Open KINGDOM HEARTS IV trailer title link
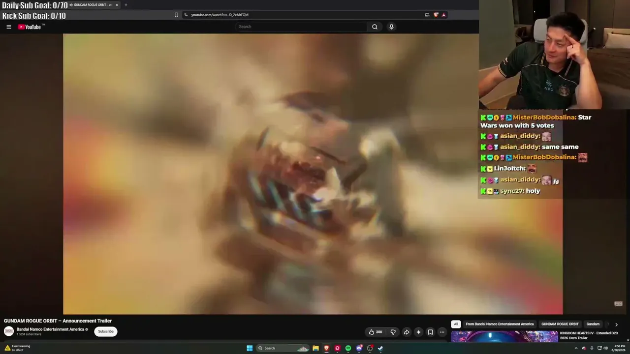This screenshot has height=354, width=630. [x=589, y=335]
